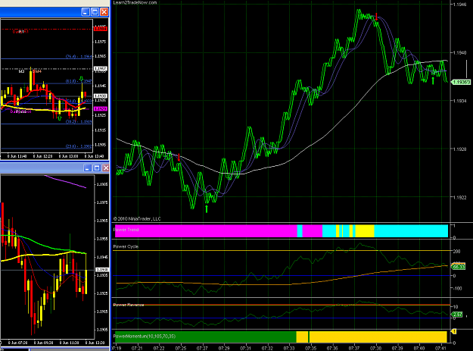
Task: Select the PowerMomentum(10,105,70,35) label
Action: (145, 336)
